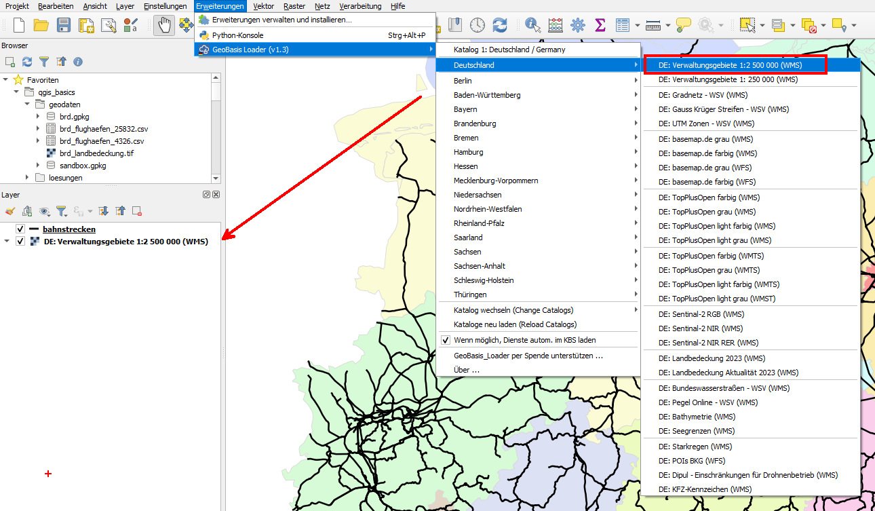Open Projekt menu
This screenshot has height=511, width=875.
click(x=17, y=6)
